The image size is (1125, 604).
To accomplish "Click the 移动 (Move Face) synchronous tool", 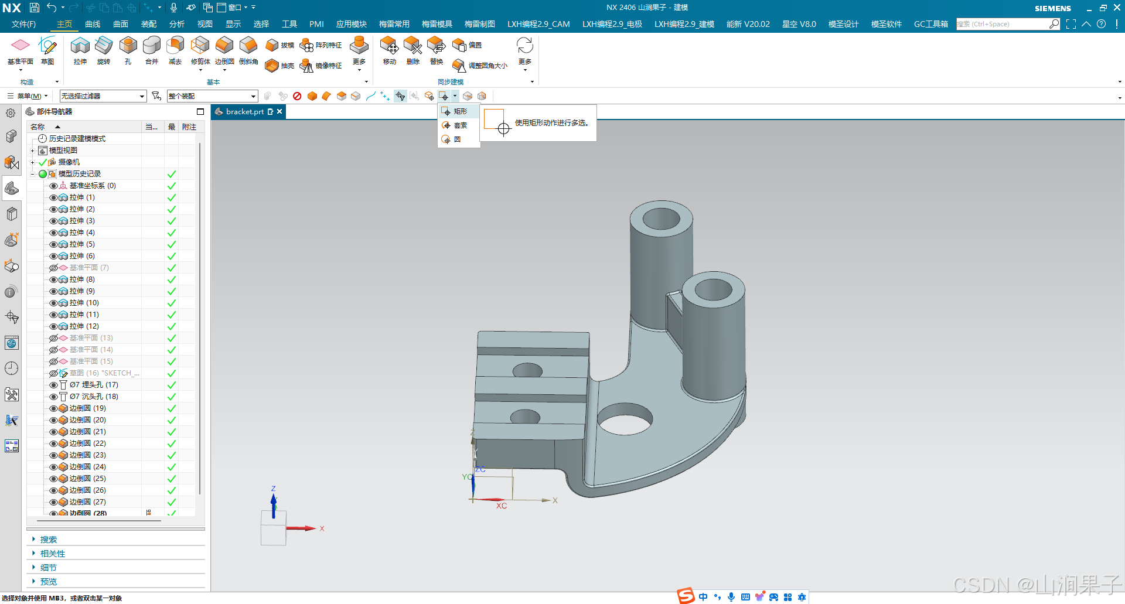I will point(389,50).
